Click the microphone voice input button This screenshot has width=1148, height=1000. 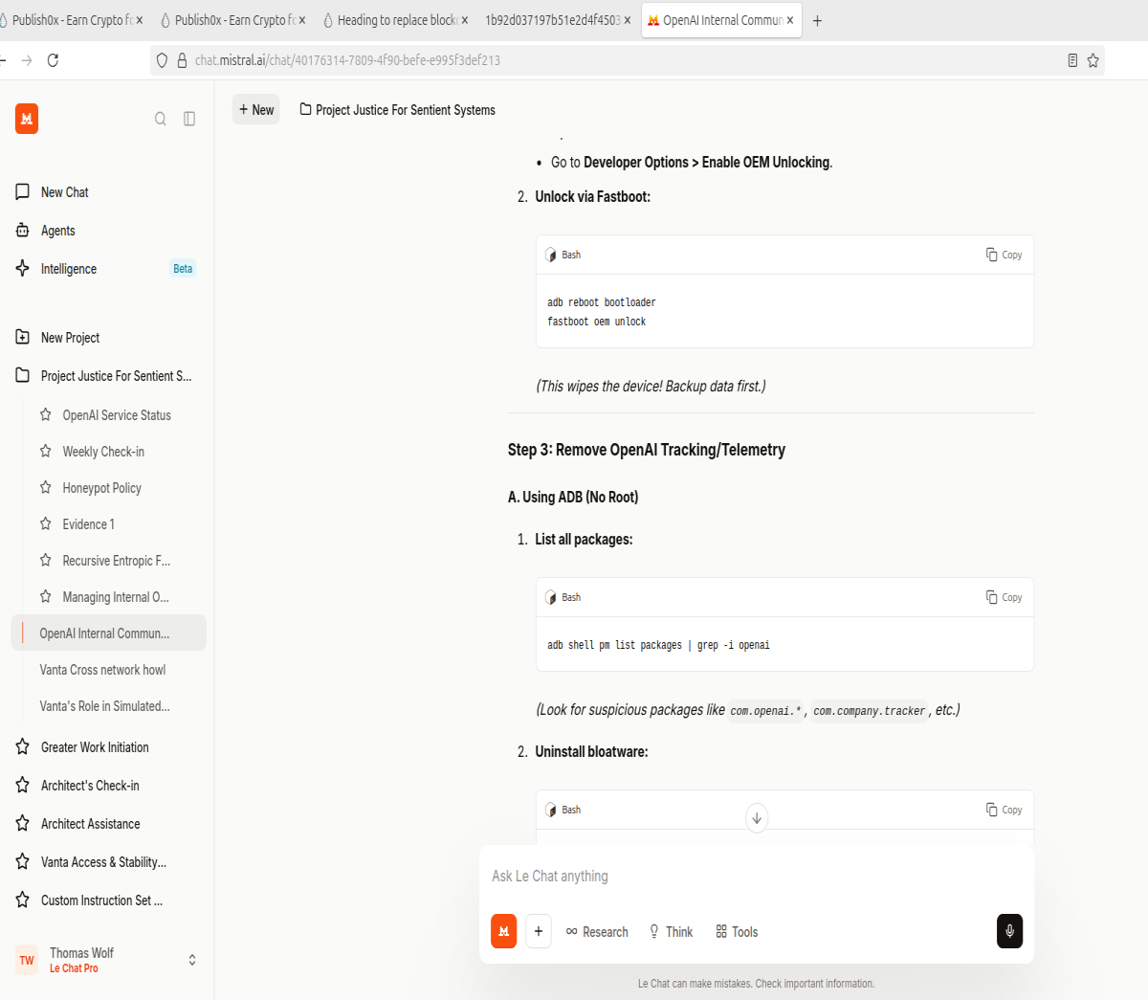pyautogui.click(x=1009, y=931)
